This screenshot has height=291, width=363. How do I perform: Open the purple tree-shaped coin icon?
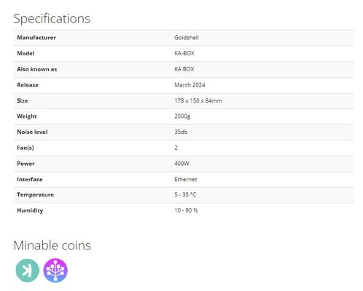[x=55, y=271]
